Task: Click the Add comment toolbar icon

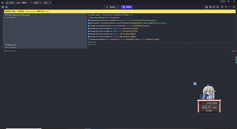Action: (x=214, y=7)
